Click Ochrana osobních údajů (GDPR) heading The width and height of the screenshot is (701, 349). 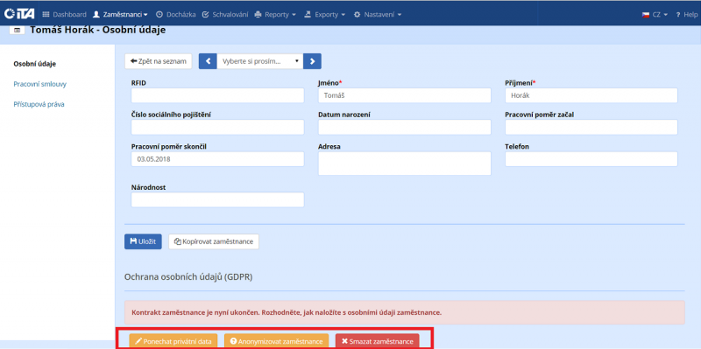tap(188, 277)
